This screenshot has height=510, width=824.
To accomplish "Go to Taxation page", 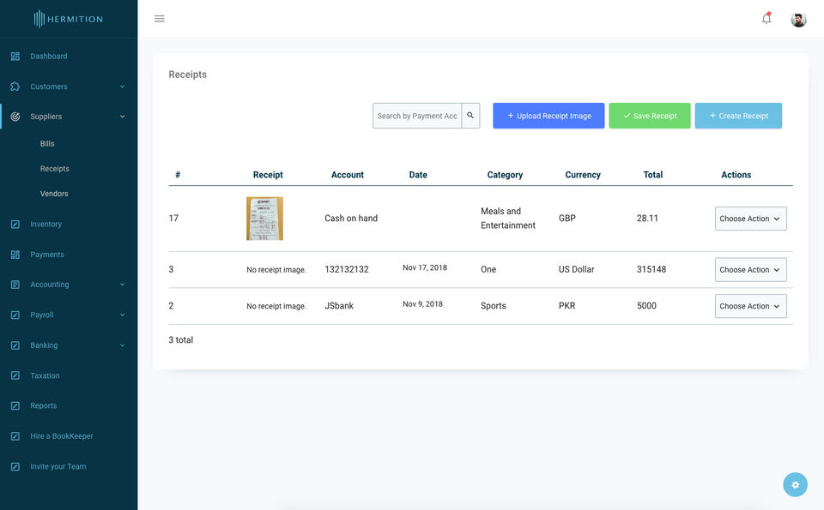I will [x=45, y=375].
